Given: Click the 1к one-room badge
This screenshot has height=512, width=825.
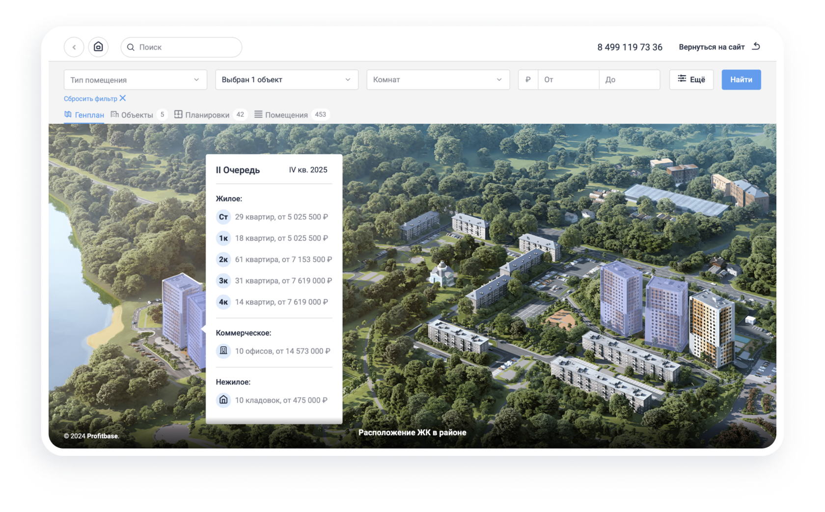Looking at the screenshot, I should pos(223,238).
